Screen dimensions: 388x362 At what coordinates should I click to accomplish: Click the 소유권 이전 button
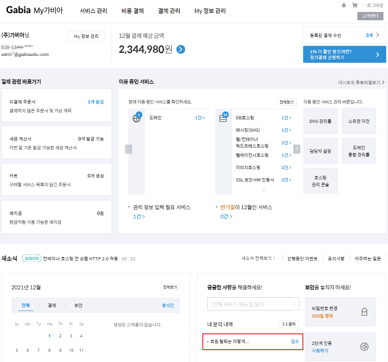[359, 121]
